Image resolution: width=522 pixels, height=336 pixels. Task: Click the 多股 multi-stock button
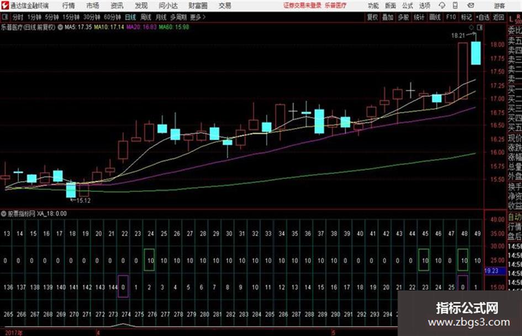(x=403, y=17)
